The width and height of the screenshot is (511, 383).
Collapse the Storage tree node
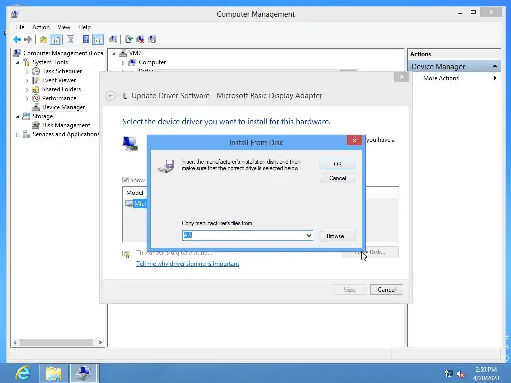(17, 117)
